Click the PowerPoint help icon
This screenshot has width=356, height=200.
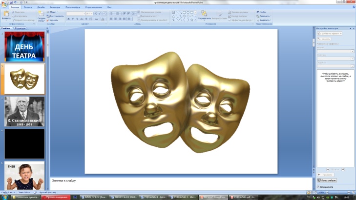pos(353,7)
